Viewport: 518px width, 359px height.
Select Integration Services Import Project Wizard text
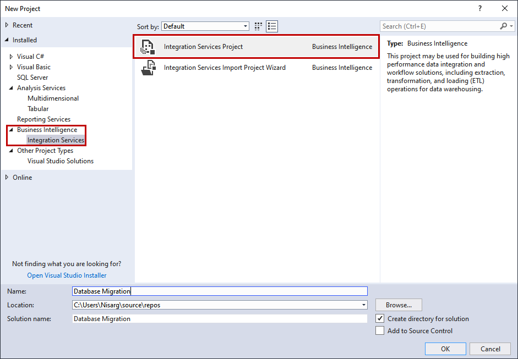click(225, 68)
